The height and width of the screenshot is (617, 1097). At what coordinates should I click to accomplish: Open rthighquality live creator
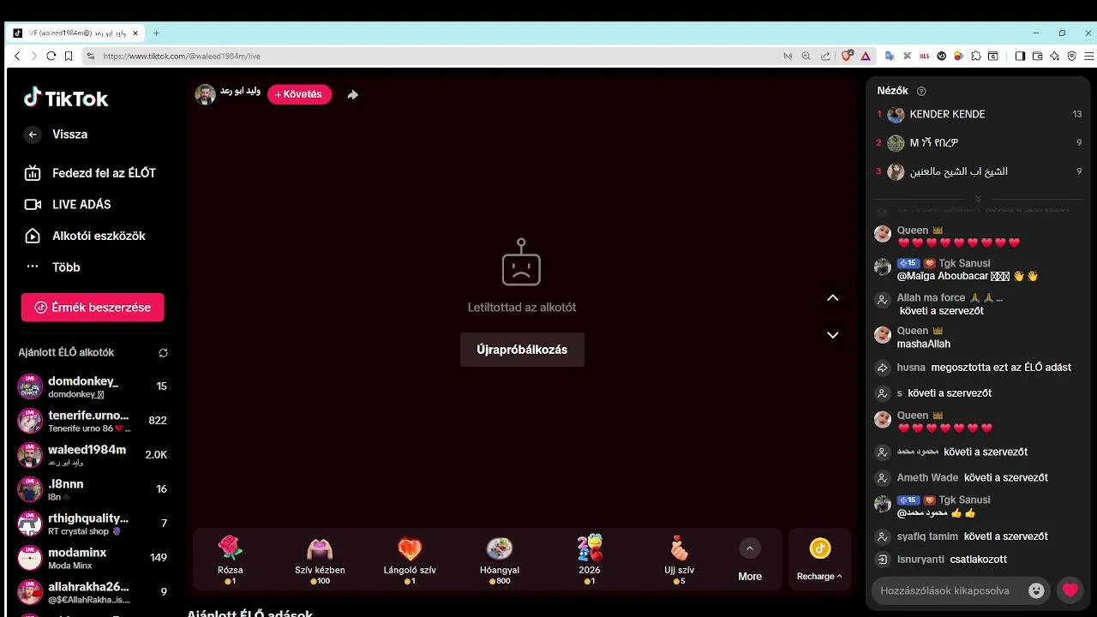click(x=93, y=524)
